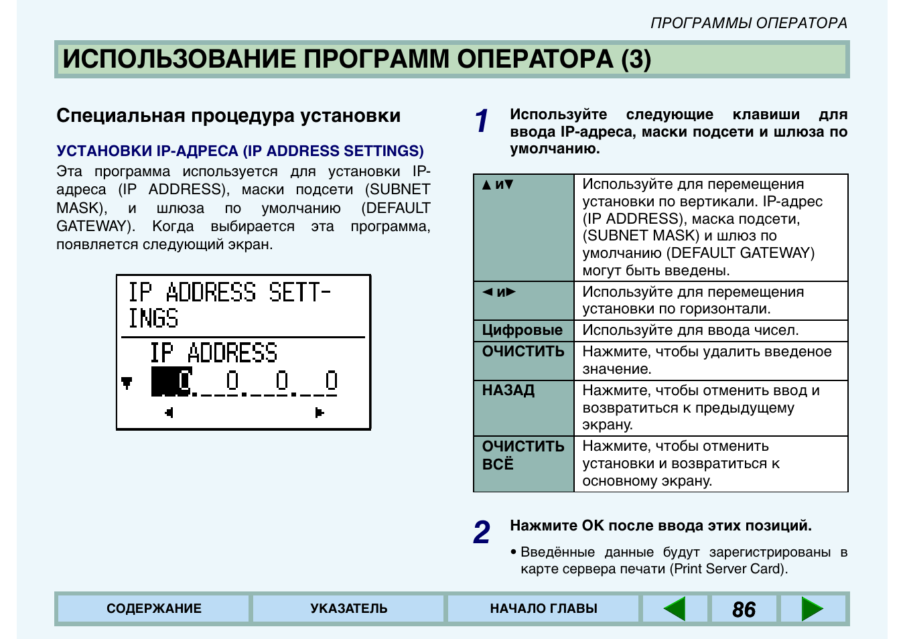The width and height of the screenshot is (905, 639).
Task: Select the ОЧИСТИТЬ ВСЁ table cell
Action: (x=524, y=464)
